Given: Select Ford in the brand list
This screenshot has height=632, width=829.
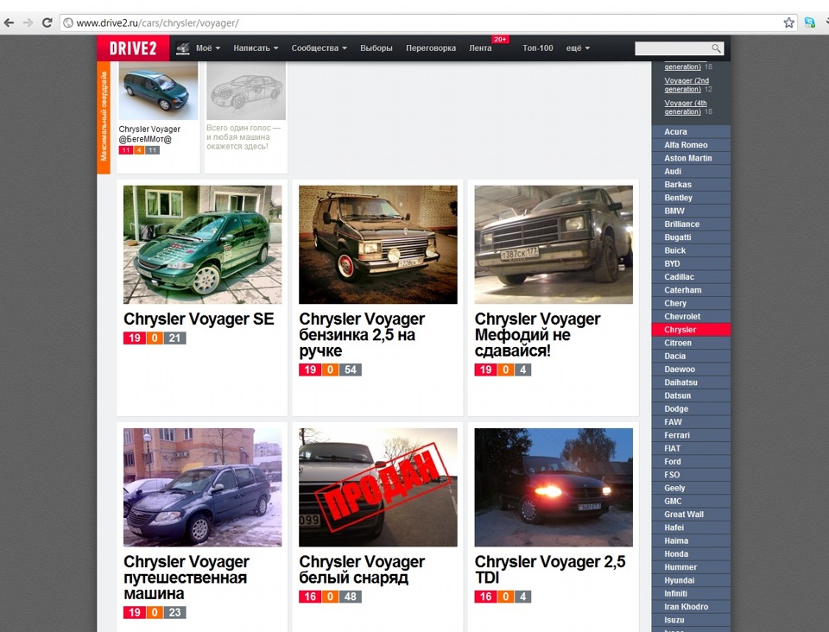Looking at the screenshot, I should tap(691, 462).
